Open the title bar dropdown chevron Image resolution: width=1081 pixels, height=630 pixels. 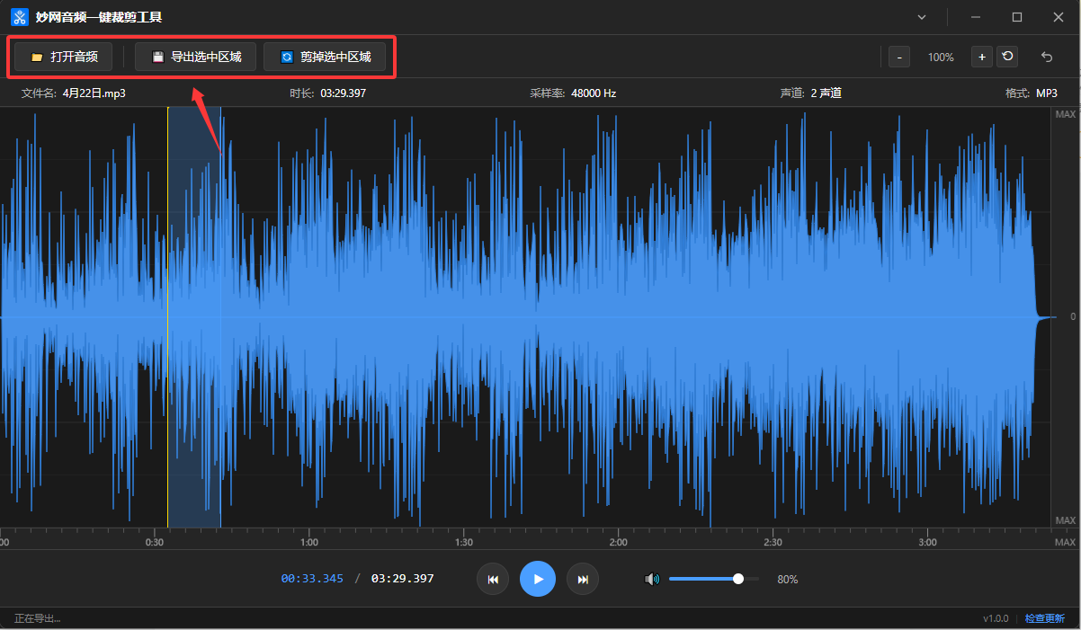[x=922, y=17]
